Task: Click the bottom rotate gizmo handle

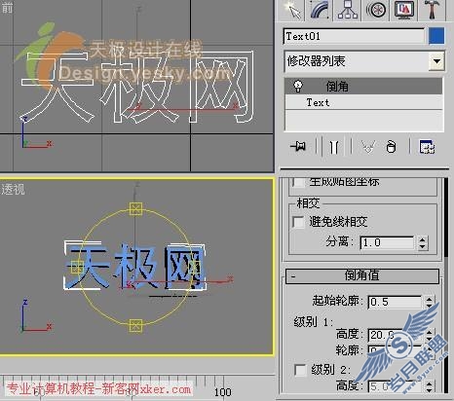Action: pyautogui.click(x=135, y=325)
